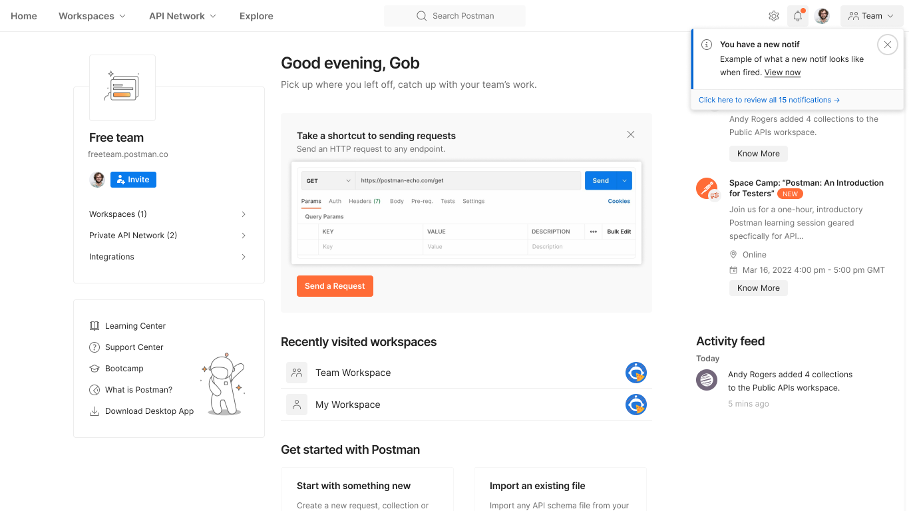Close the shortcut to sending requests card
This screenshot has height=511, width=909.
coord(631,134)
